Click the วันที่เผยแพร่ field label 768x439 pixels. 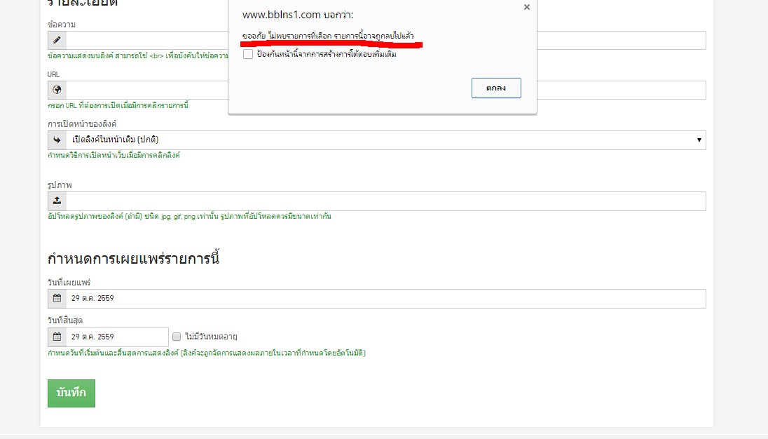[69, 282]
